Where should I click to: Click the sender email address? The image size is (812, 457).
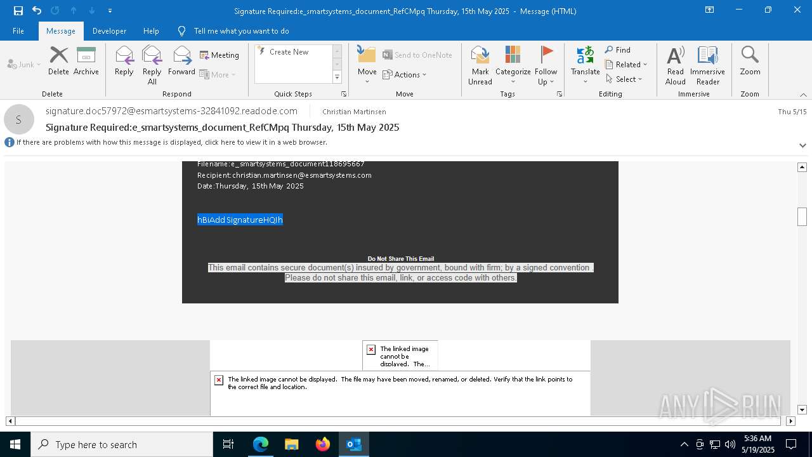171,111
